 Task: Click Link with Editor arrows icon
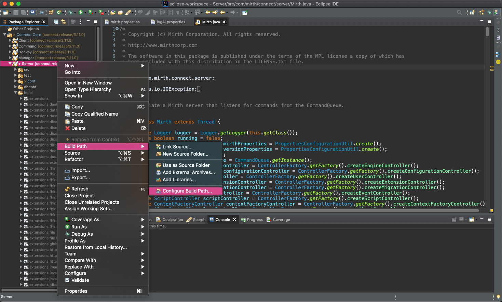click(x=64, y=22)
